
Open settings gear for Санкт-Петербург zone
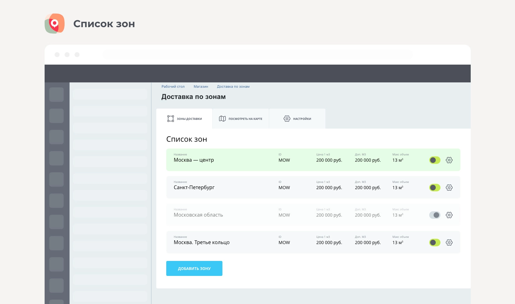click(x=449, y=188)
